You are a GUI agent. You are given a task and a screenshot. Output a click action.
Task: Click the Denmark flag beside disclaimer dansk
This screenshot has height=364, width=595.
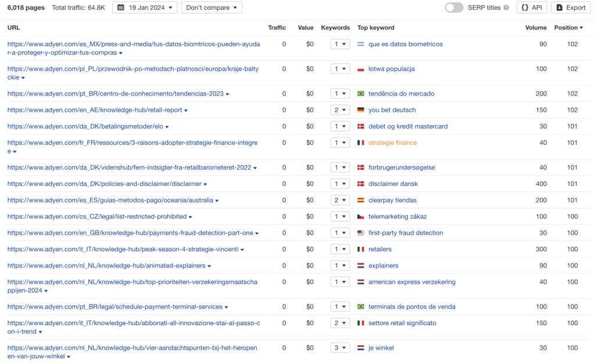360,184
